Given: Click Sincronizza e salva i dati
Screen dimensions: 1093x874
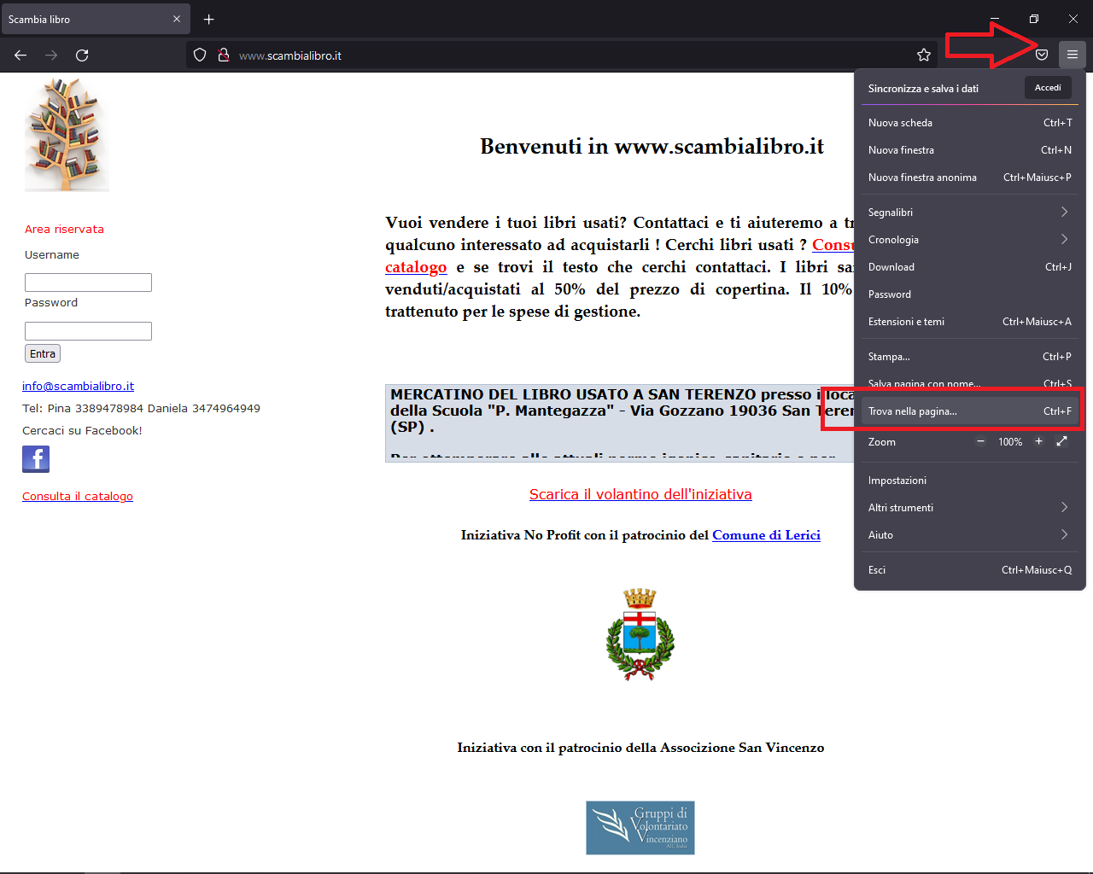Looking at the screenshot, I should tap(923, 89).
